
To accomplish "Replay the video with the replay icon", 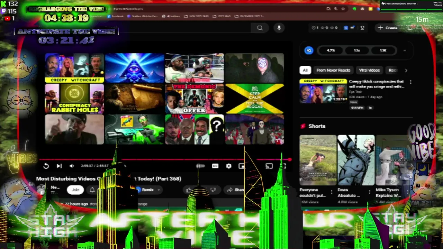I will click(x=46, y=166).
